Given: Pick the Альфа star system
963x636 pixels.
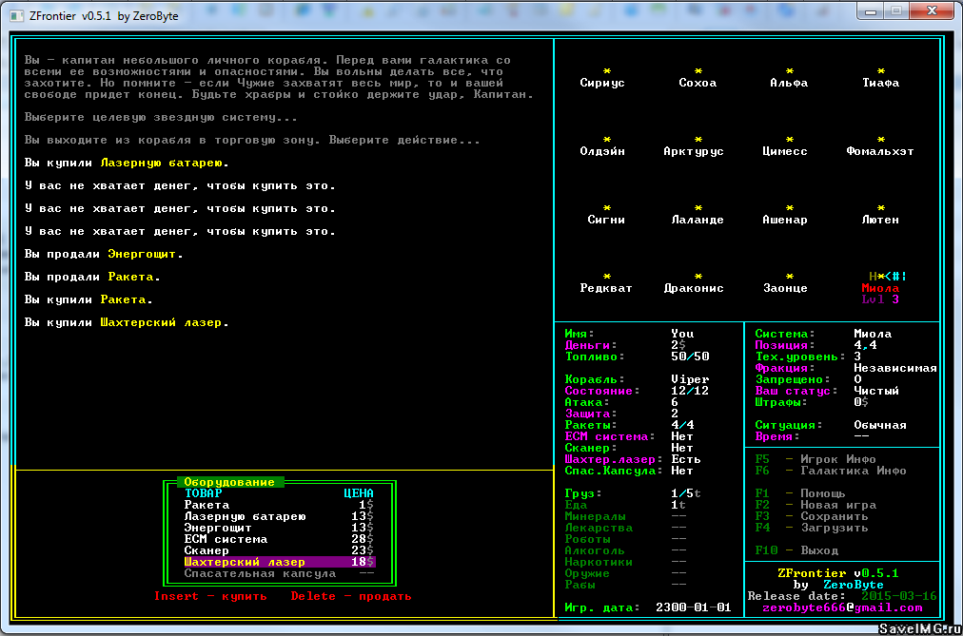Looking at the screenshot, I should coord(789,83).
